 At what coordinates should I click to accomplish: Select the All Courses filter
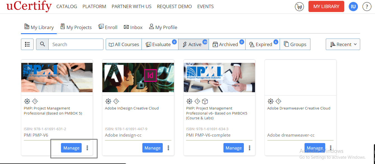click(x=124, y=44)
